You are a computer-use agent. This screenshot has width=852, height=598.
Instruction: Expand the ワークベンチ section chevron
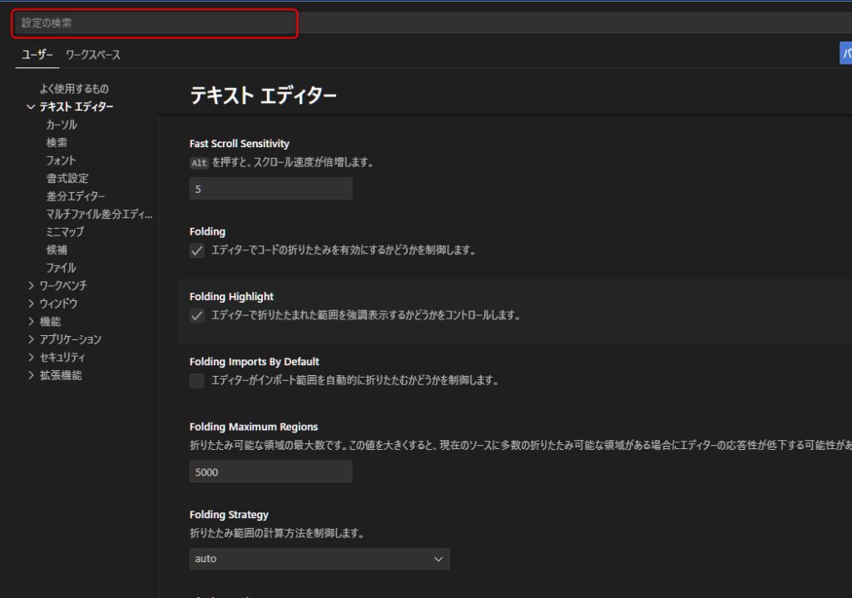tap(31, 285)
